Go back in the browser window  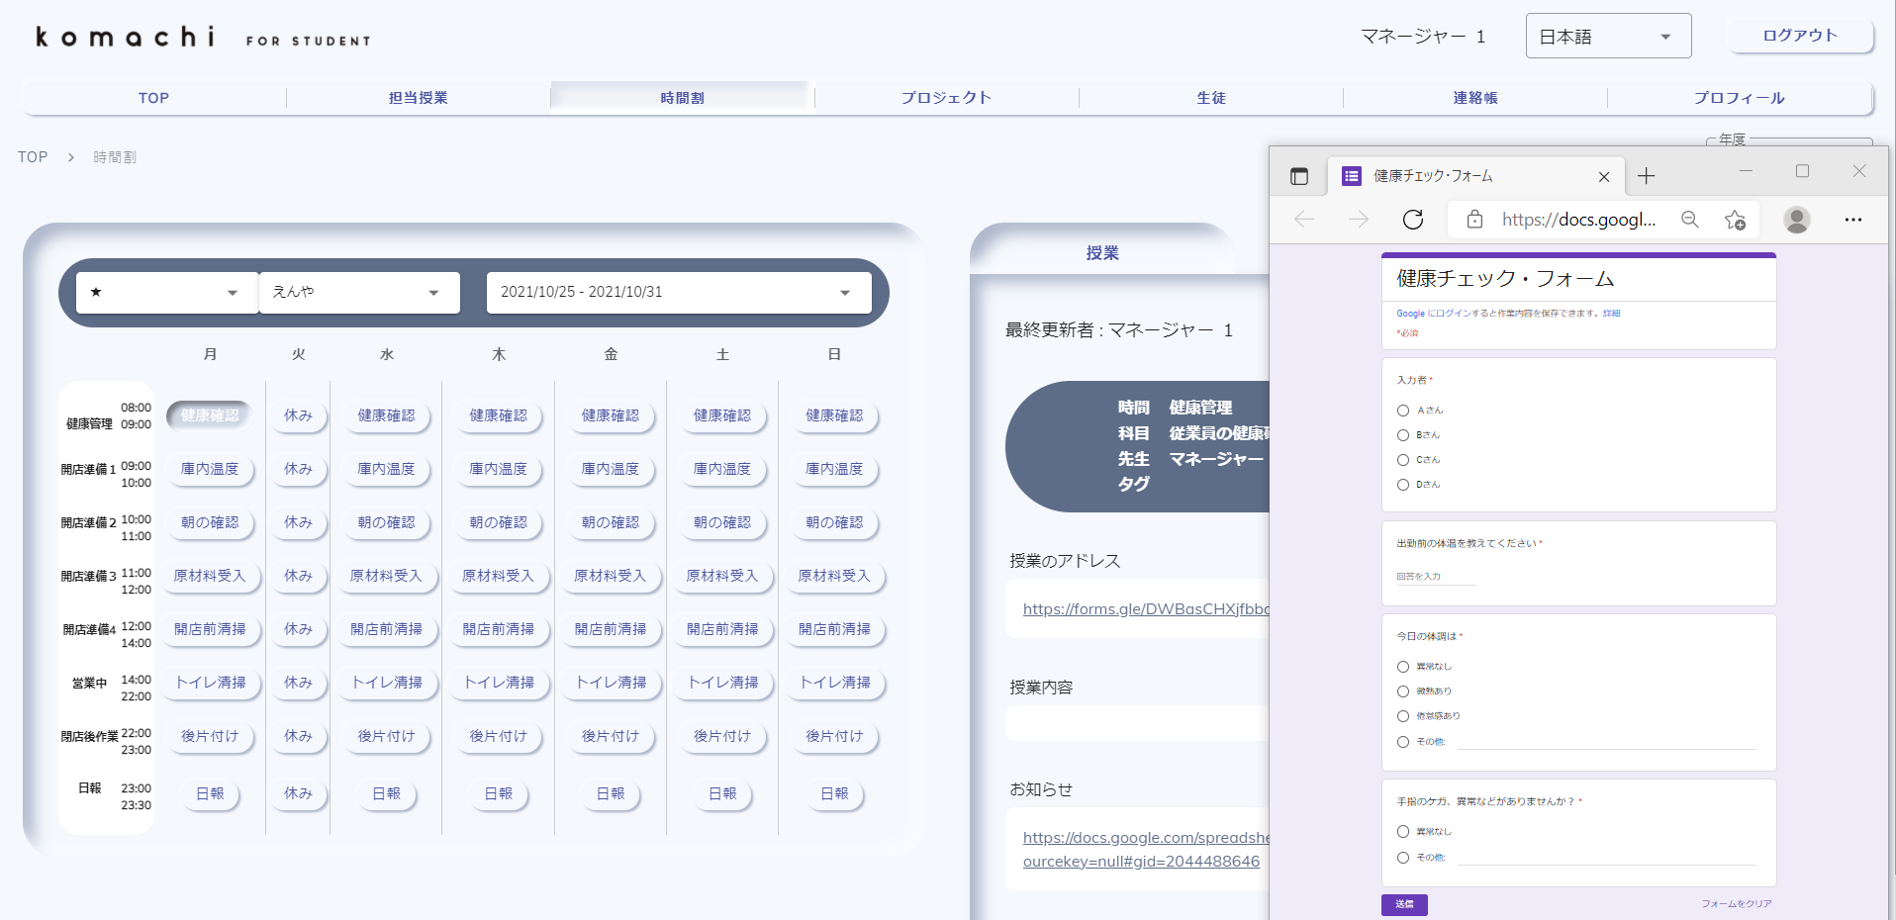pos(1304,220)
